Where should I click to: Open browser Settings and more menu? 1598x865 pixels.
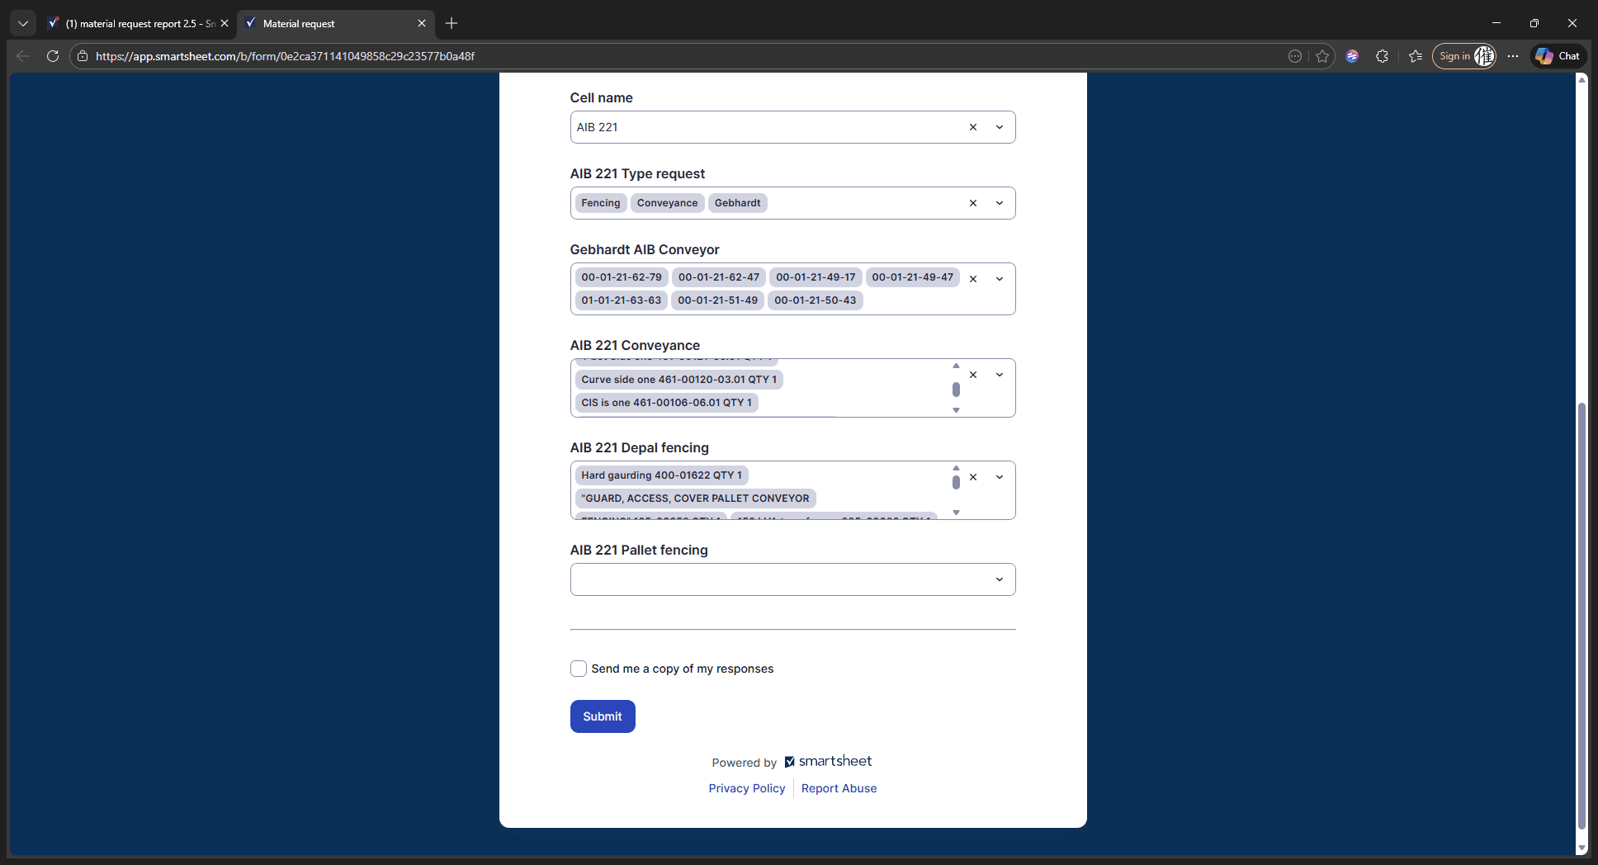point(1512,56)
